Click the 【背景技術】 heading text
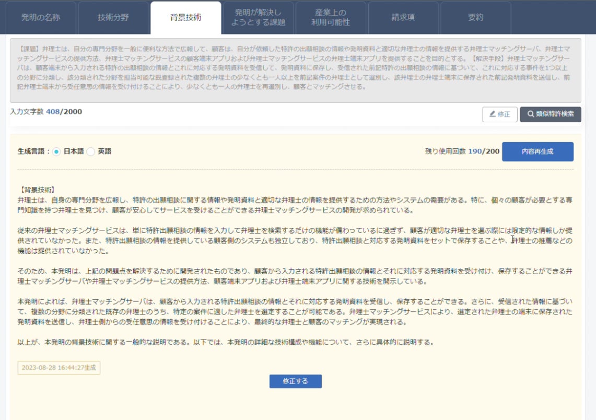This screenshot has height=420, width=596. (x=37, y=190)
